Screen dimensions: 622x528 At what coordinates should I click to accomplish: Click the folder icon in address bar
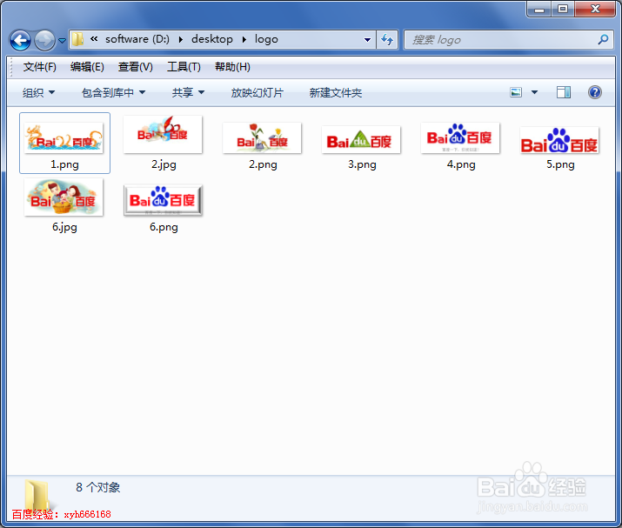click(77, 39)
